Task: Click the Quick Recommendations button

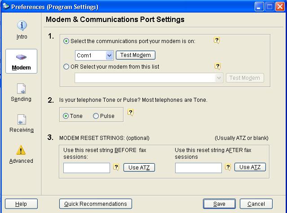Action: pos(96,204)
